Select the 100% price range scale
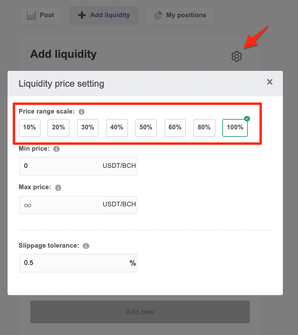The image size is (298, 335). point(235,128)
